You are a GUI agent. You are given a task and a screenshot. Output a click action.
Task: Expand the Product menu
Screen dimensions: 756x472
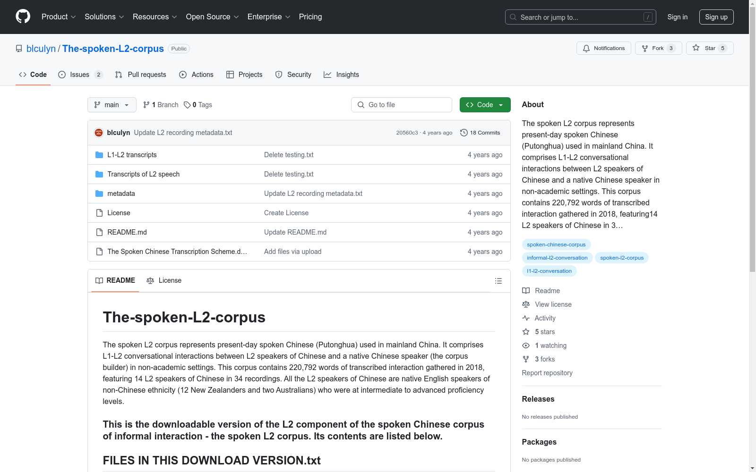coord(59,17)
